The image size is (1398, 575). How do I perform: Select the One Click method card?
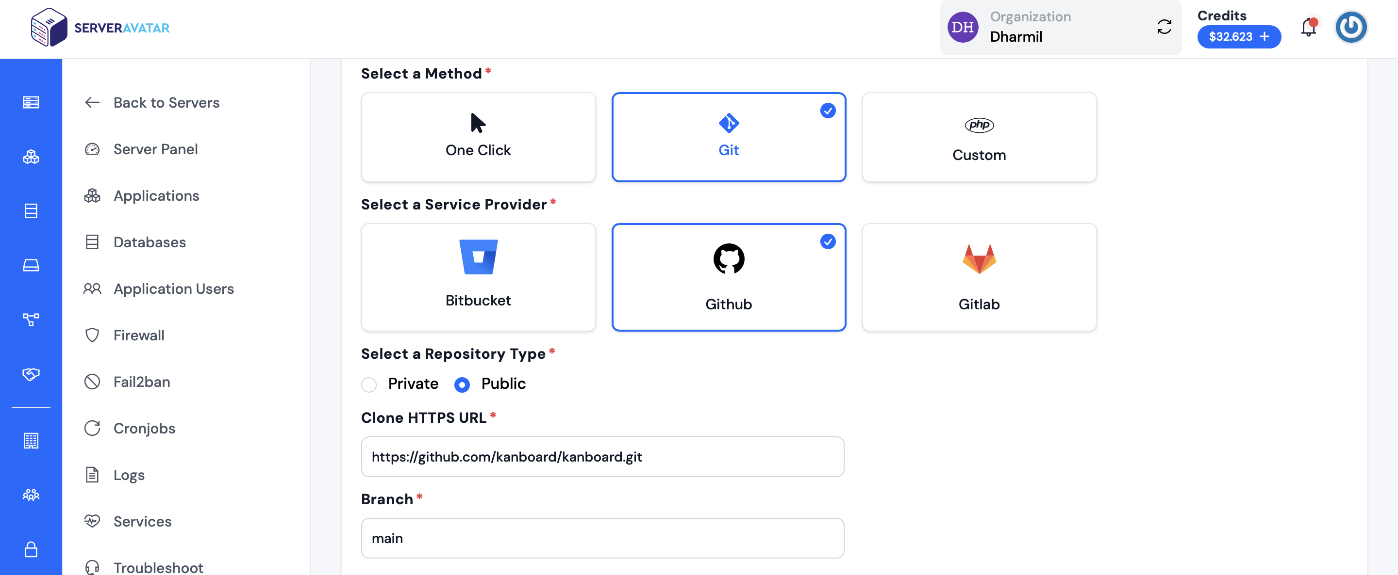[478, 137]
